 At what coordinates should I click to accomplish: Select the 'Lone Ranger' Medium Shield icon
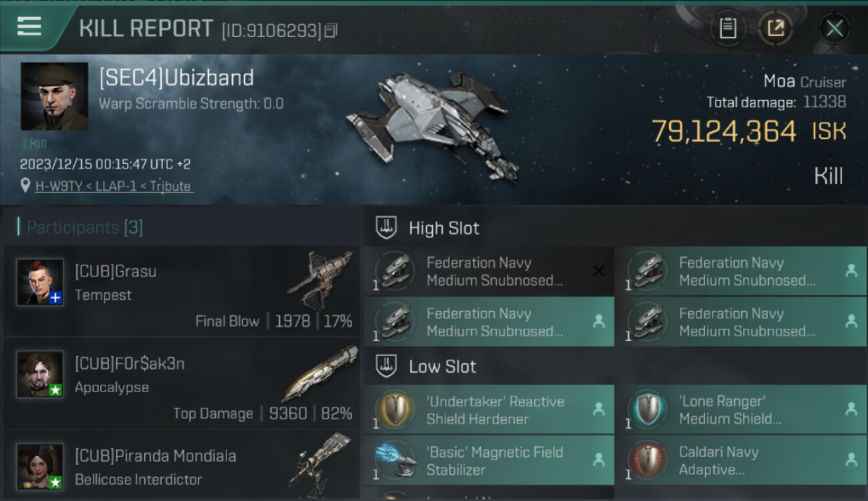tap(648, 409)
